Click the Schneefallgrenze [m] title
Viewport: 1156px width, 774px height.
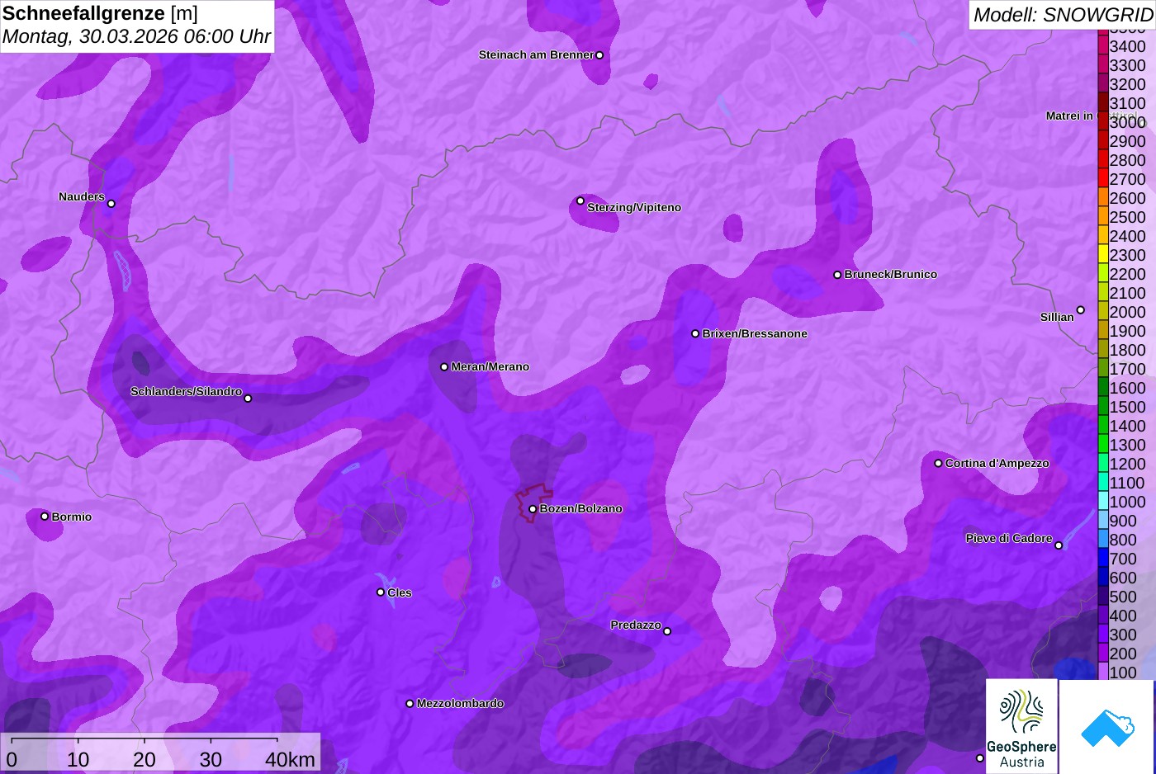click(x=100, y=13)
